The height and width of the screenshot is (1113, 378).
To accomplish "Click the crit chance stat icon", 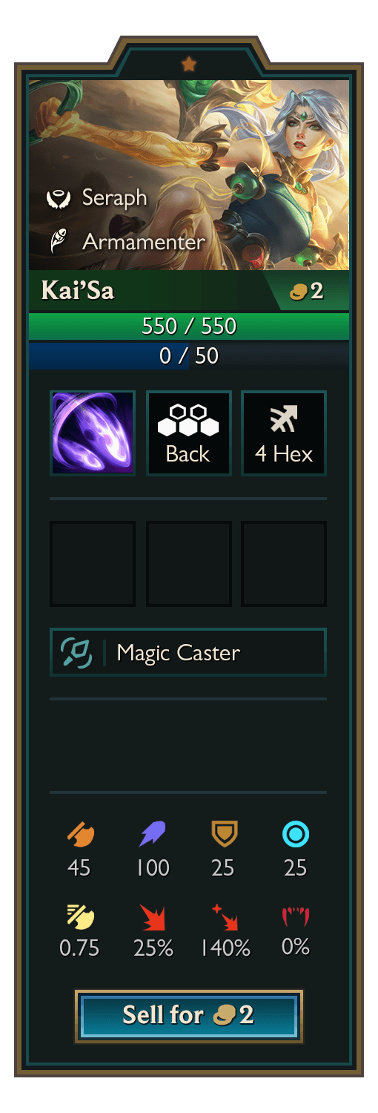I will (x=153, y=918).
